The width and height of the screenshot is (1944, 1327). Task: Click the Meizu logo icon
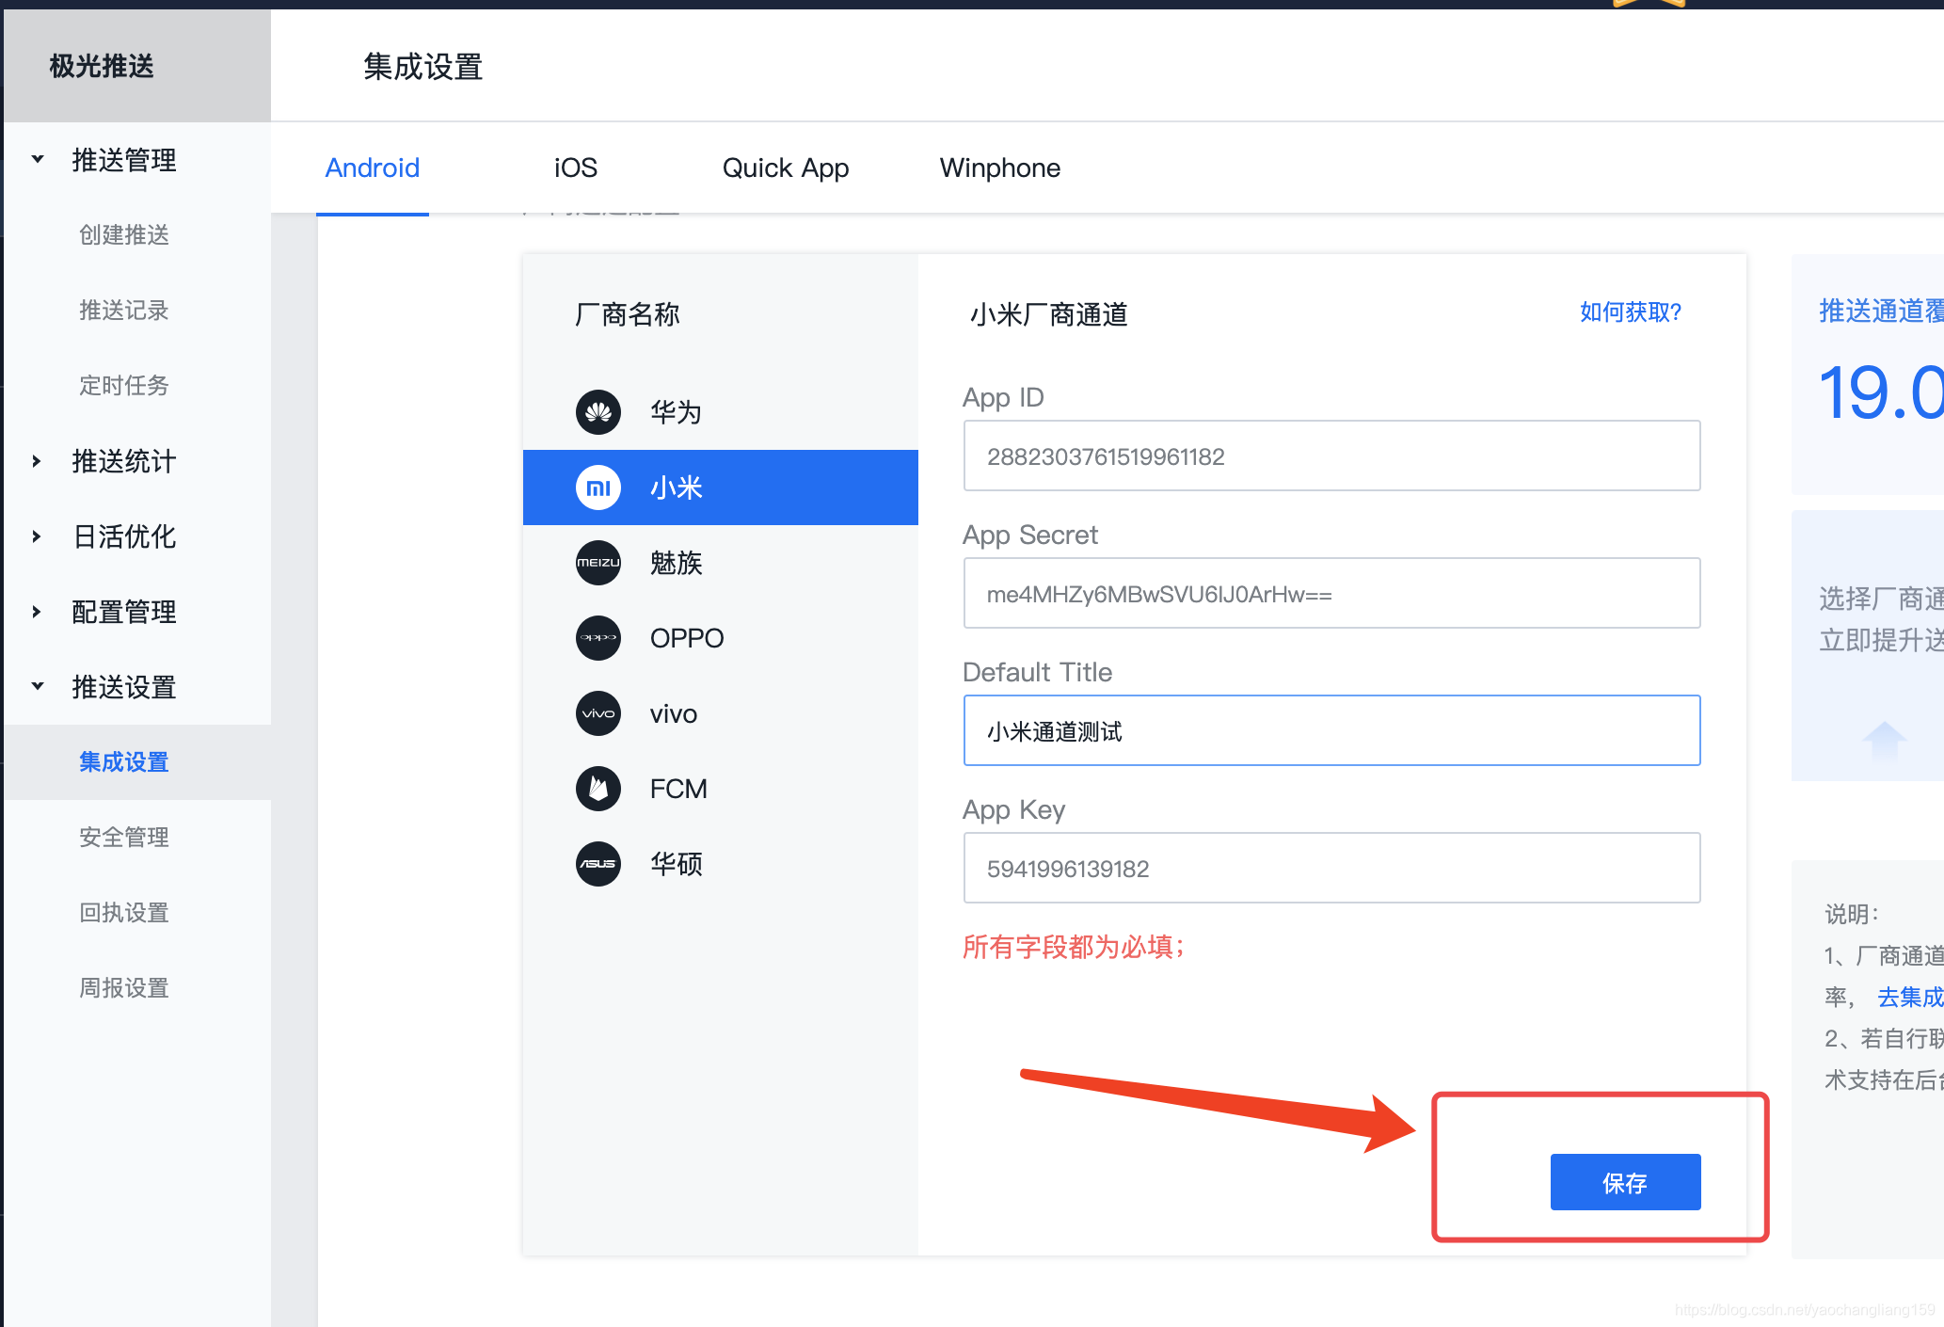(x=598, y=563)
